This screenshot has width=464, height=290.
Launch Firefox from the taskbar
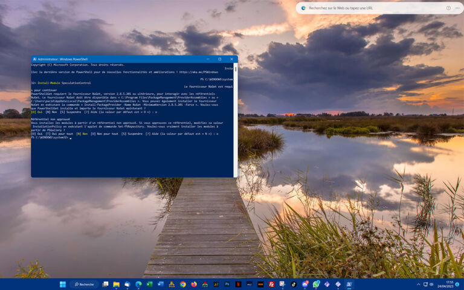pyautogui.click(x=194, y=285)
